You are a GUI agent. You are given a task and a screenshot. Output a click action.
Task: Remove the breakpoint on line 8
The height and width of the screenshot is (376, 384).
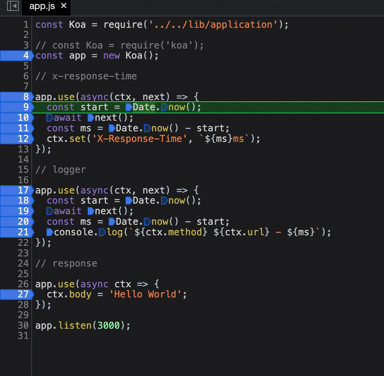[17, 97]
